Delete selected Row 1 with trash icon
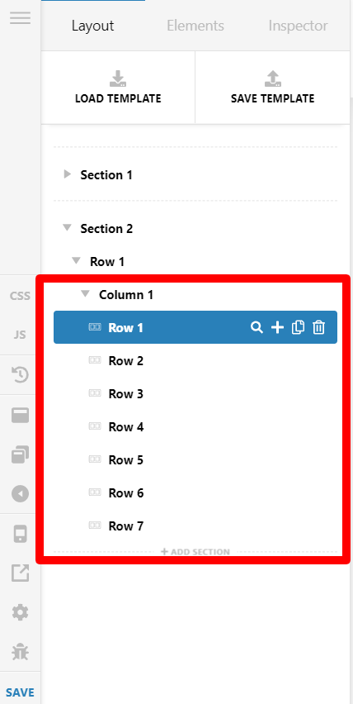 318,327
